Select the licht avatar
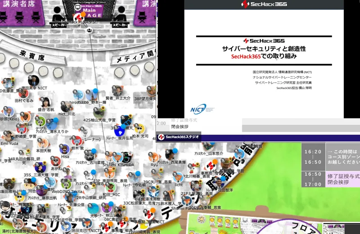 (178, 177)
